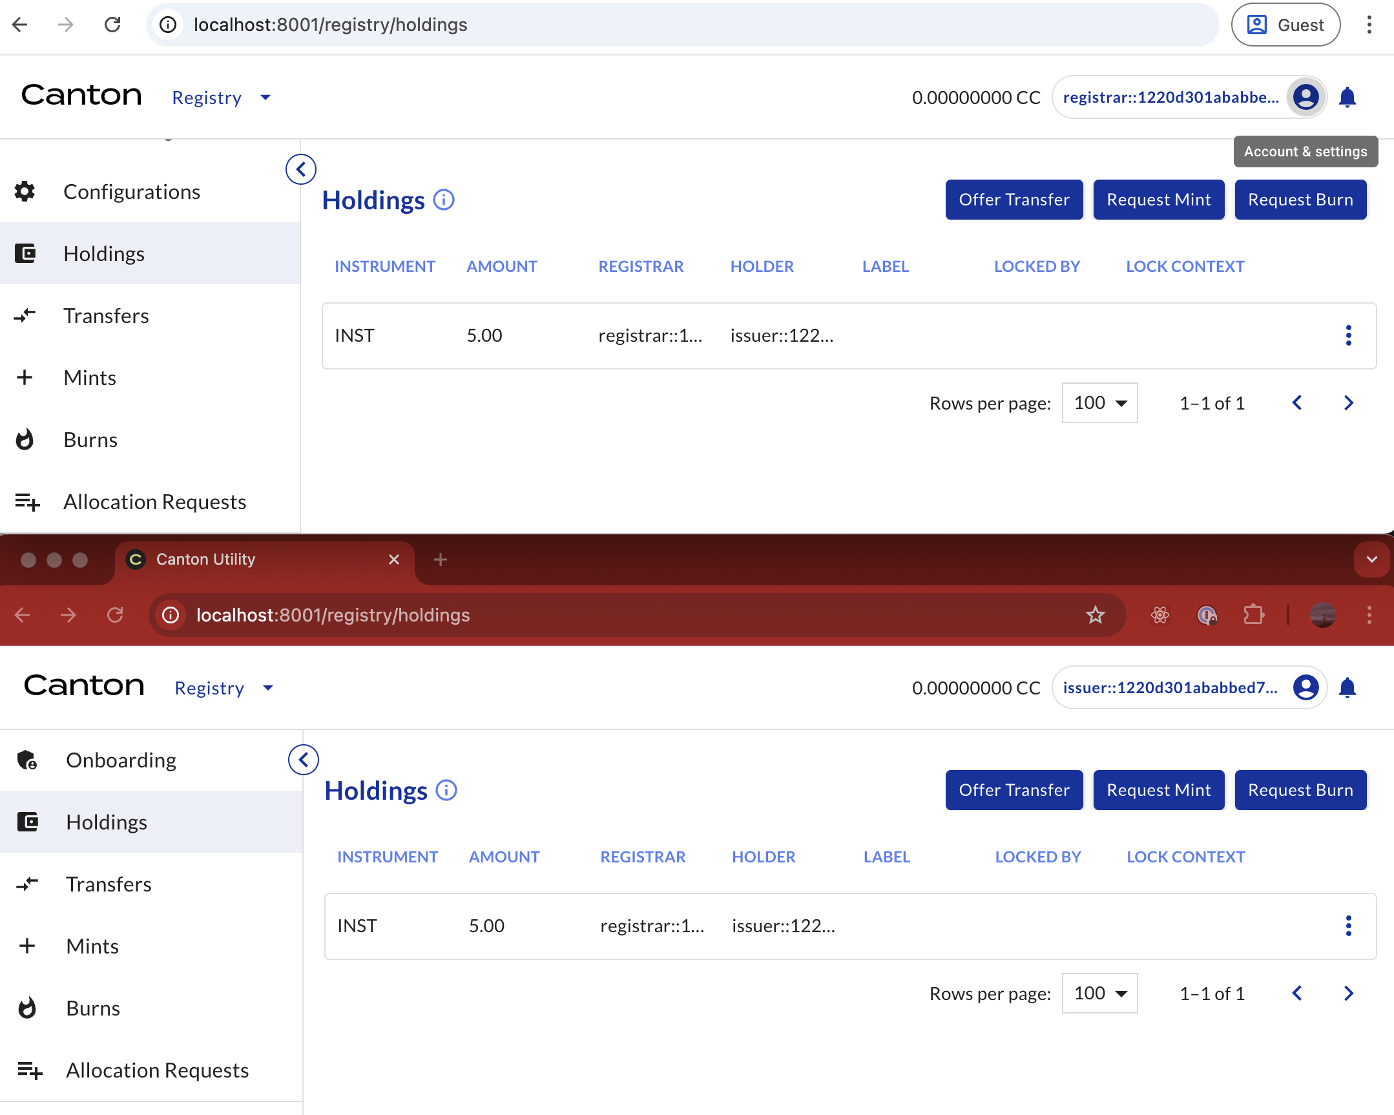Viewport: 1394px width, 1115px height.
Task: Open the three-dot row menu for INST in the upper window
Action: 1348,335
